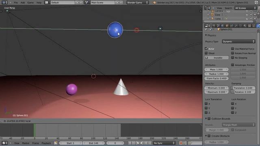
Task: Open the timeline Playback menu
Action: tap(46, 143)
